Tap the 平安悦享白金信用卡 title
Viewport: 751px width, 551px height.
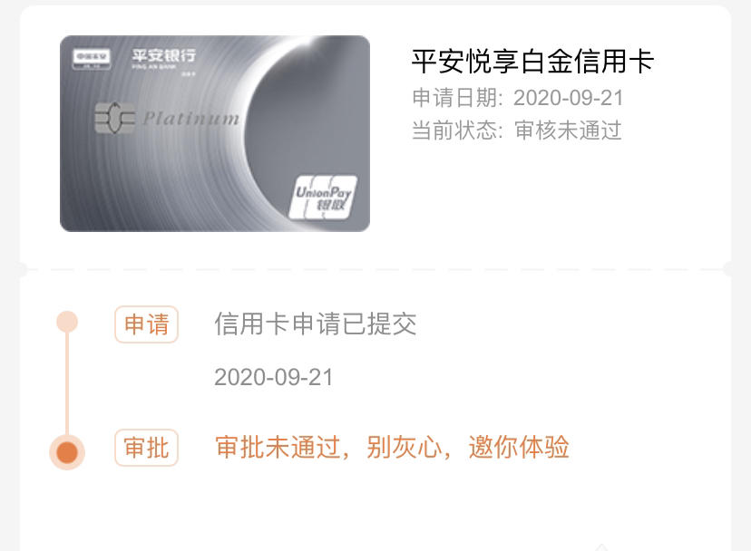click(x=532, y=62)
